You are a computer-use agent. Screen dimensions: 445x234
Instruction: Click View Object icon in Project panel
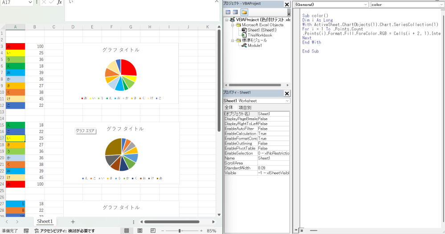[235, 12]
